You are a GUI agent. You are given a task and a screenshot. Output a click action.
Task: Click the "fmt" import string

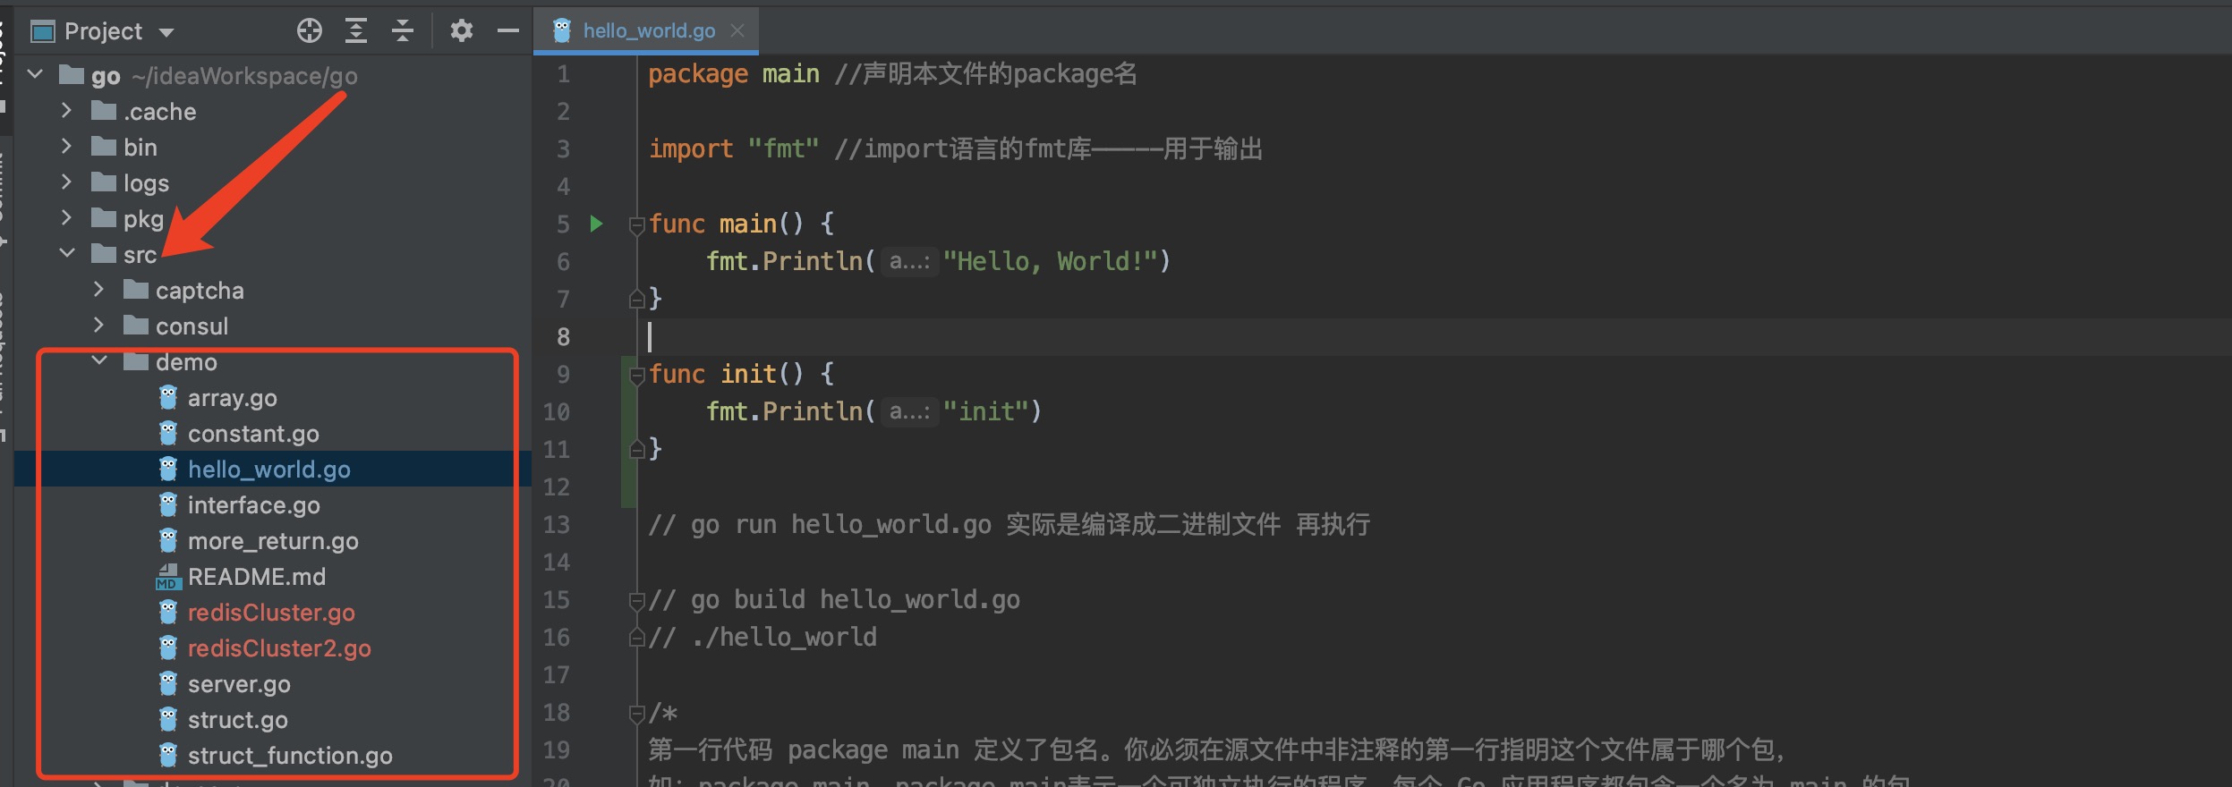click(783, 148)
